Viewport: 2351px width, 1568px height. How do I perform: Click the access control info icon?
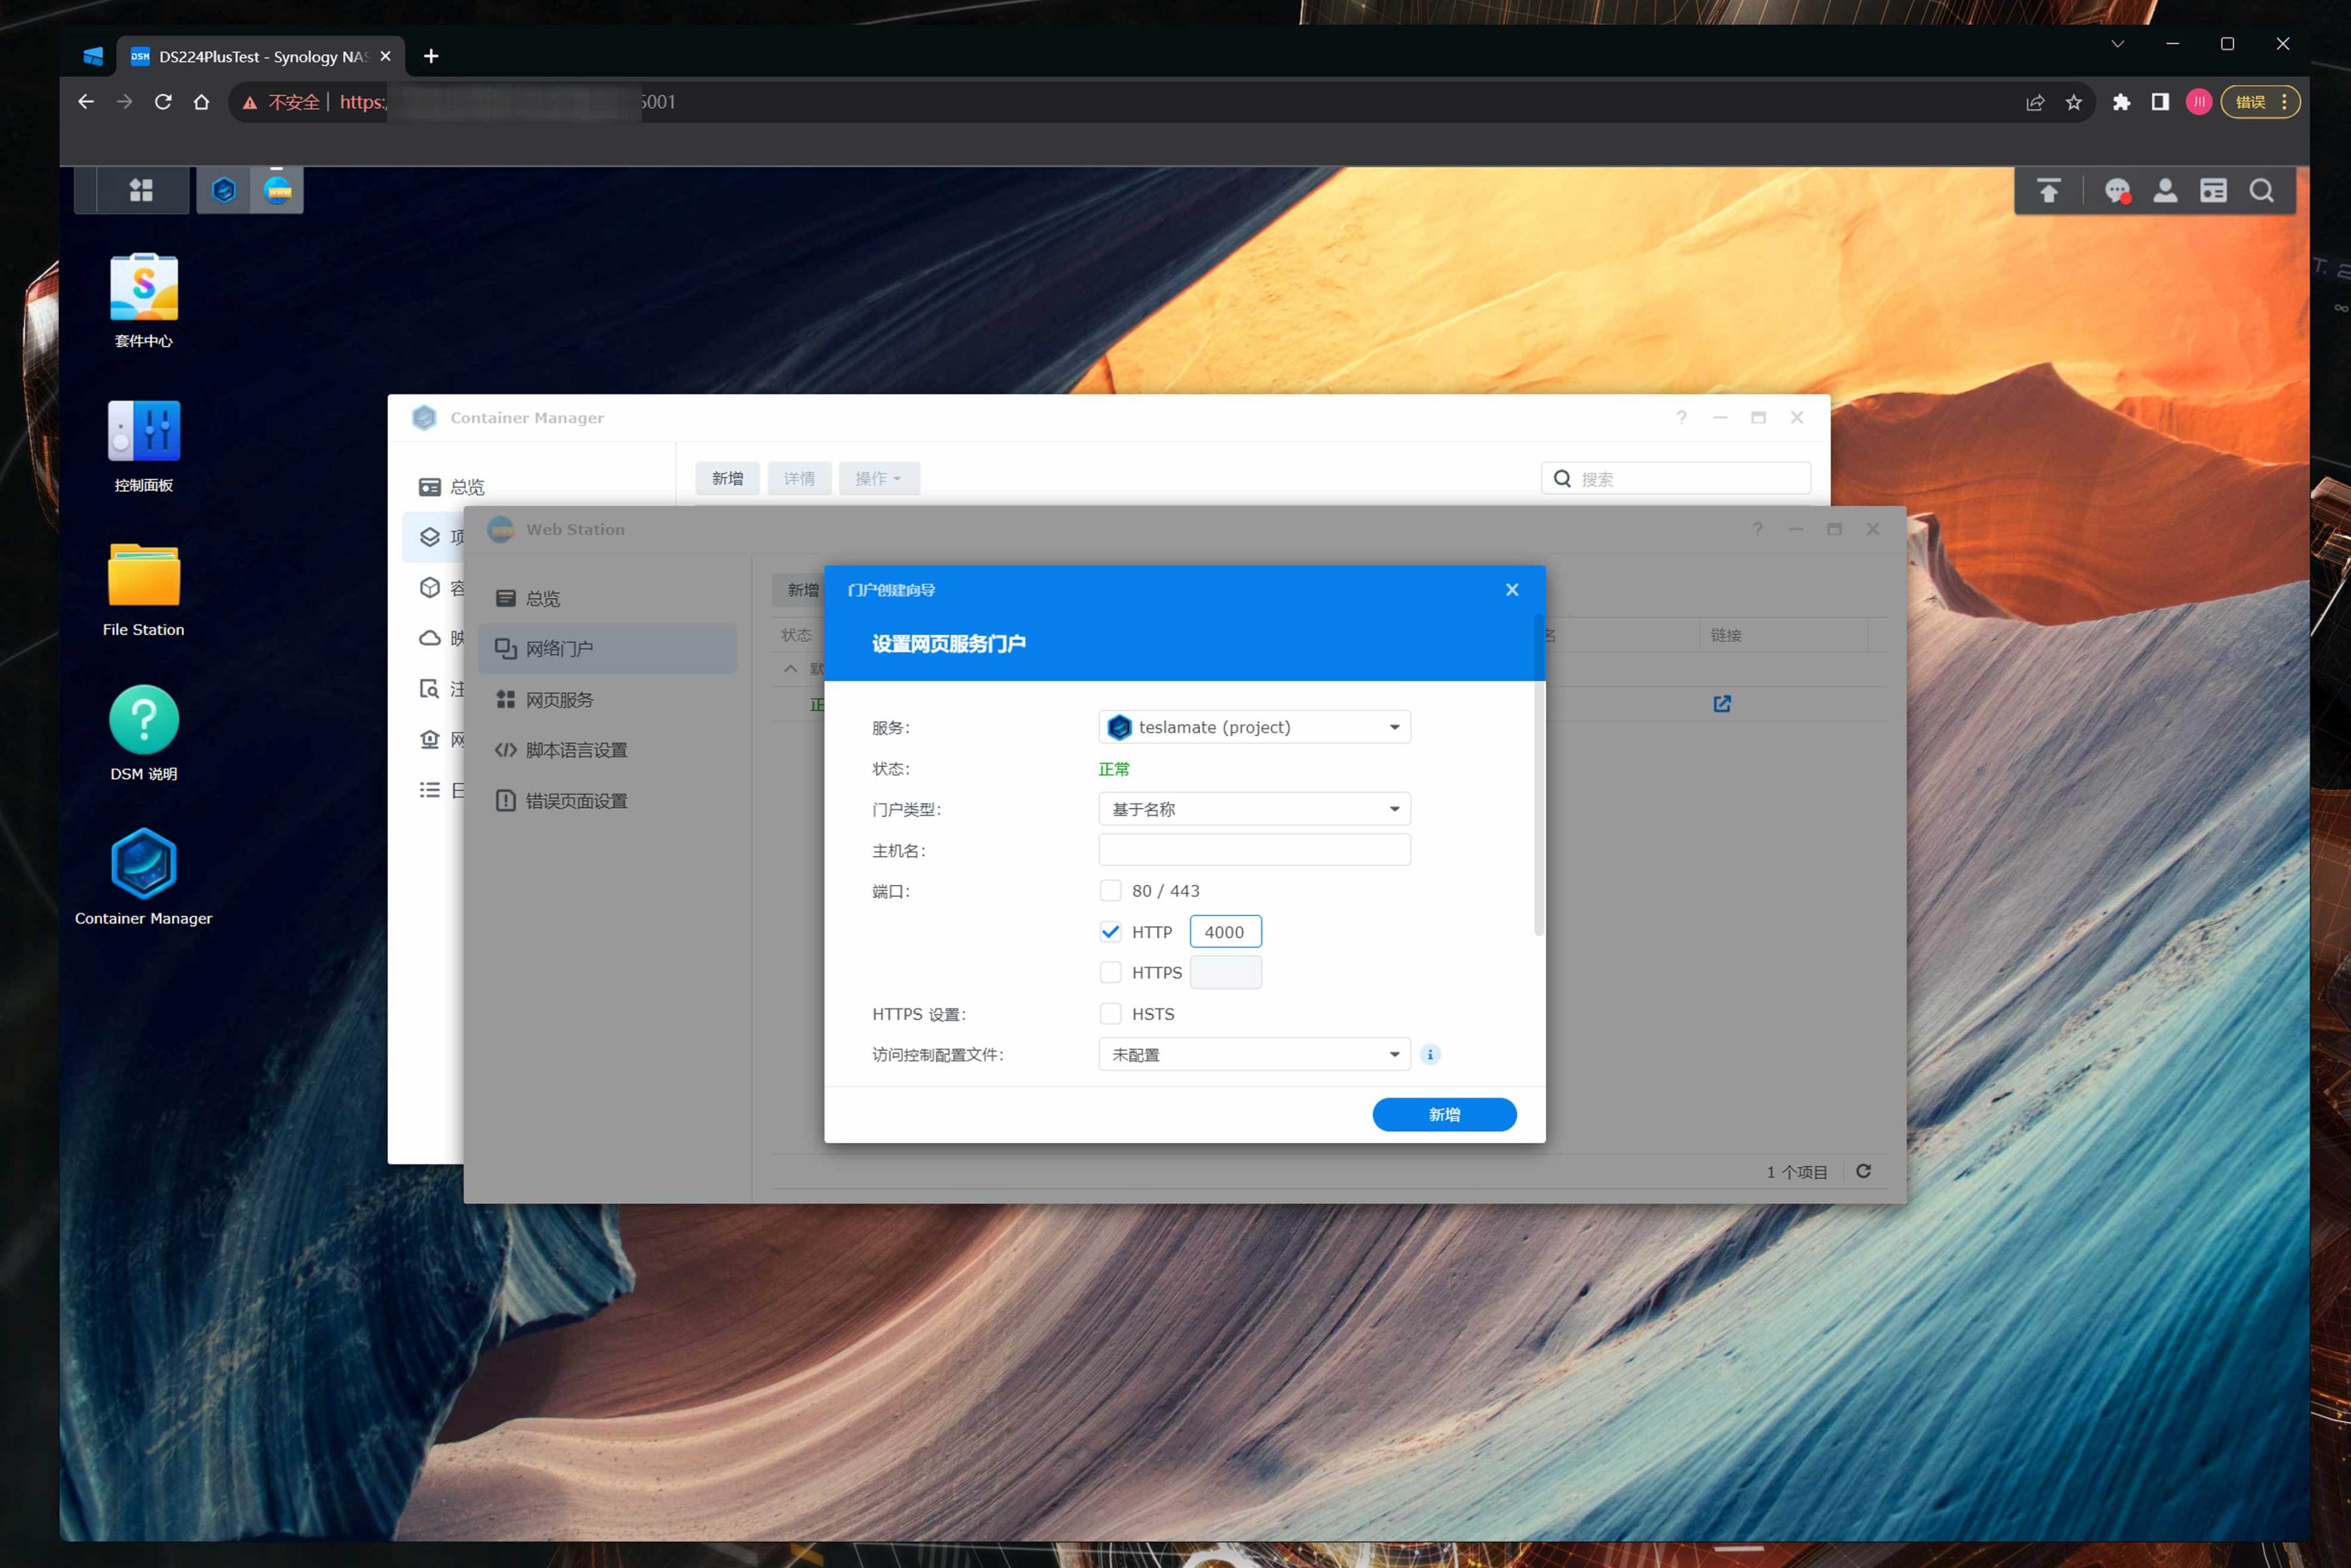point(1430,1054)
